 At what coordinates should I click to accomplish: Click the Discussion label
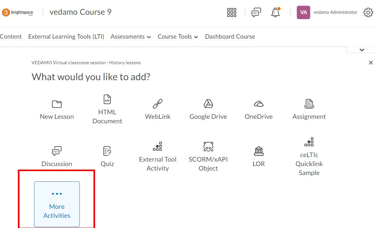[57, 164]
